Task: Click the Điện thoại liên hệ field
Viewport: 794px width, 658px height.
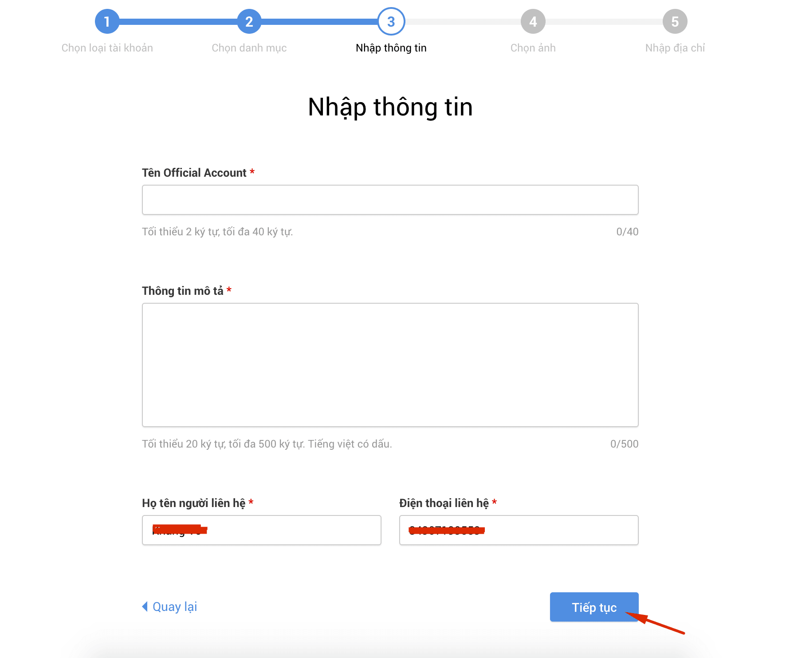Action: pyautogui.click(x=519, y=530)
